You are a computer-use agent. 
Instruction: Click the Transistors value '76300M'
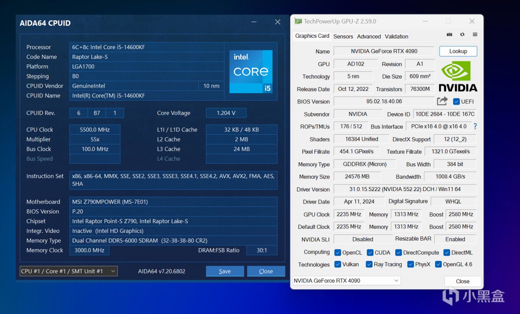coord(420,89)
